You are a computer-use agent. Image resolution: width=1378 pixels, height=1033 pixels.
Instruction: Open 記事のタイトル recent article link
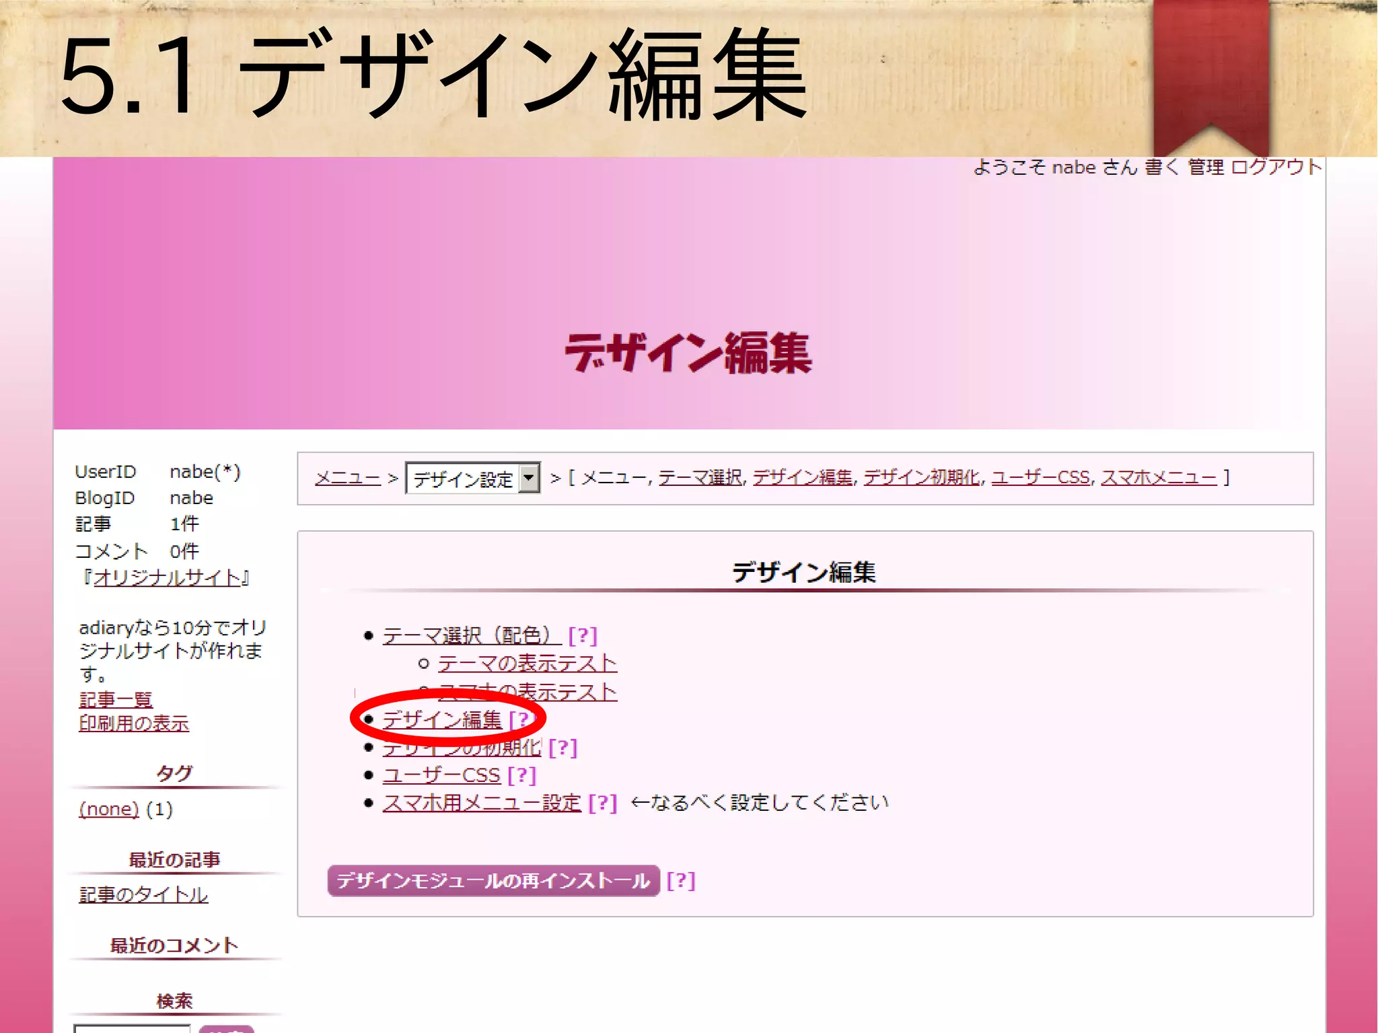point(143,894)
